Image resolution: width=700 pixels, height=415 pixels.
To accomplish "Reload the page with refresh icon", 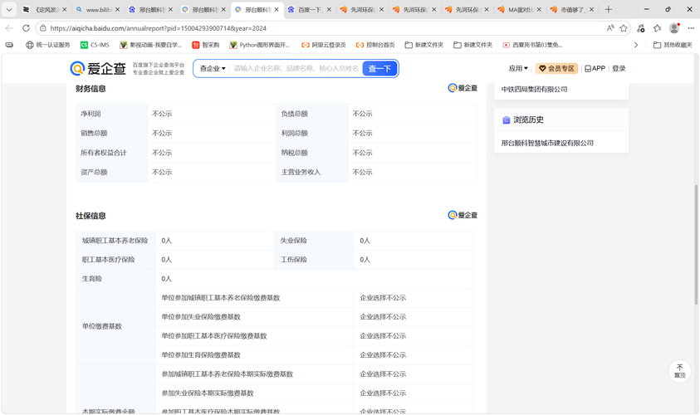I will click(26, 28).
